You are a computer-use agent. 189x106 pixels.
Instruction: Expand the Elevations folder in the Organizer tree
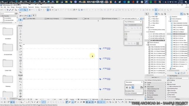pyautogui.click(x=169, y=17)
